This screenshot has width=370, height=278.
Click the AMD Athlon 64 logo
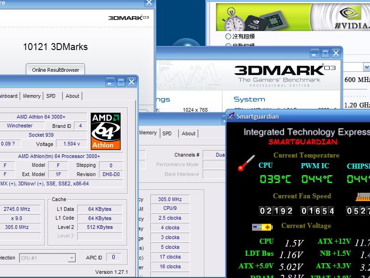[x=106, y=131]
